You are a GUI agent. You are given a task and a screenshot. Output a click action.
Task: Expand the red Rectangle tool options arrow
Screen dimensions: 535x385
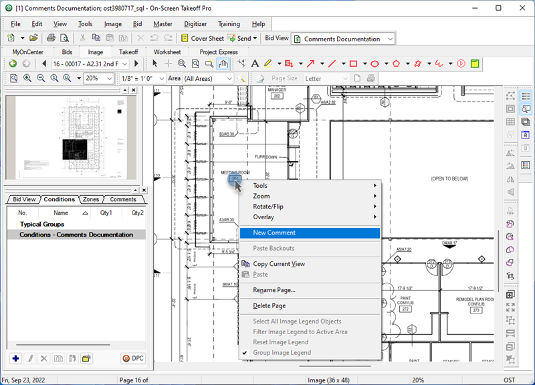pos(364,63)
